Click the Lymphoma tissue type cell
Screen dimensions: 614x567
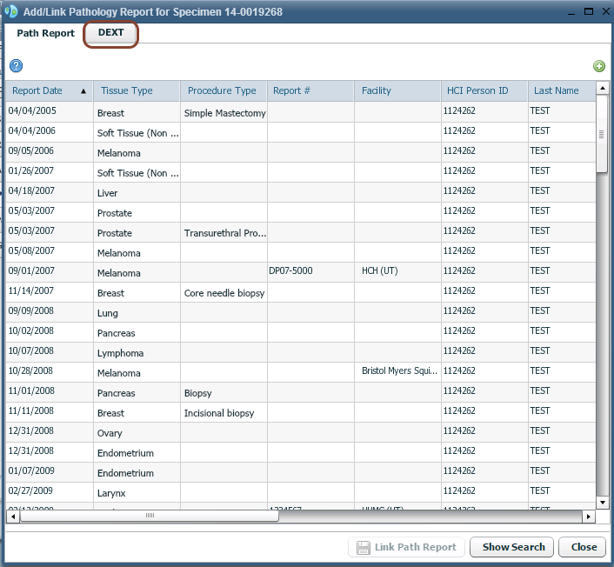(x=137, y=352)
